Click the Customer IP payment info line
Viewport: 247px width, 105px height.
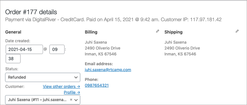[113, 19]
